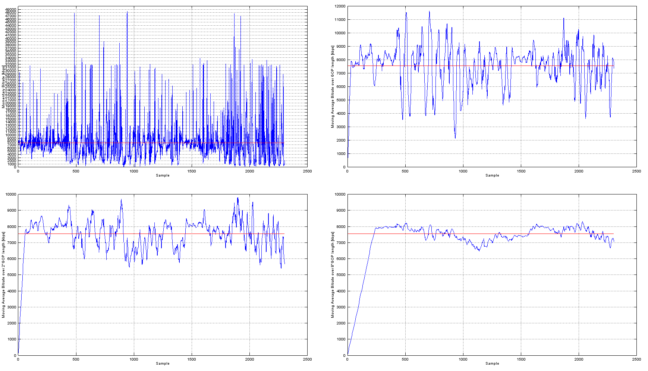
Task: Click x-tick 500 under the Momentary Bitrate plot
Action: (76, 171)
